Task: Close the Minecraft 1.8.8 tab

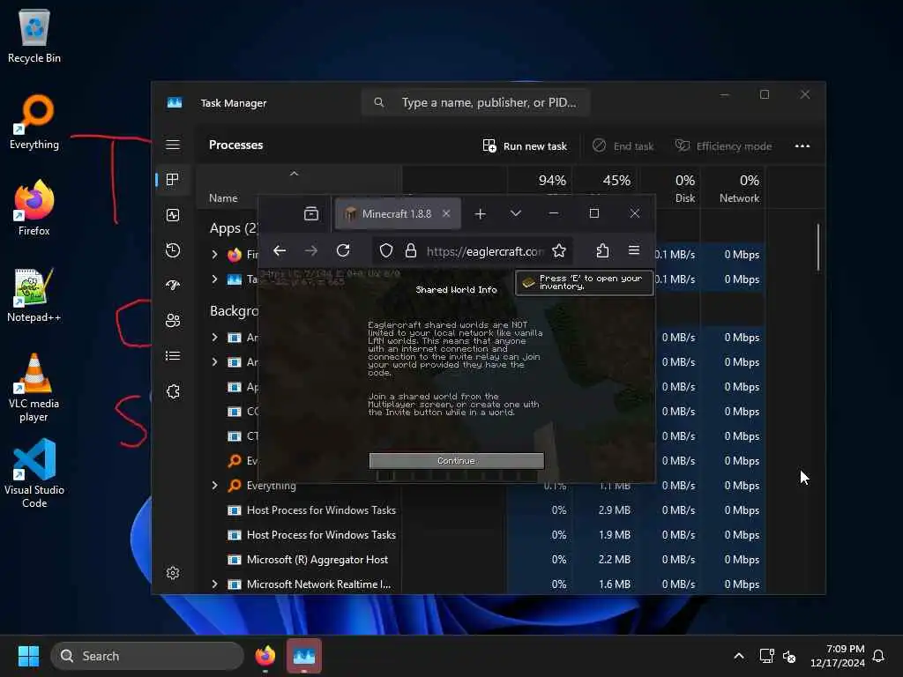Action: [446, 213]
